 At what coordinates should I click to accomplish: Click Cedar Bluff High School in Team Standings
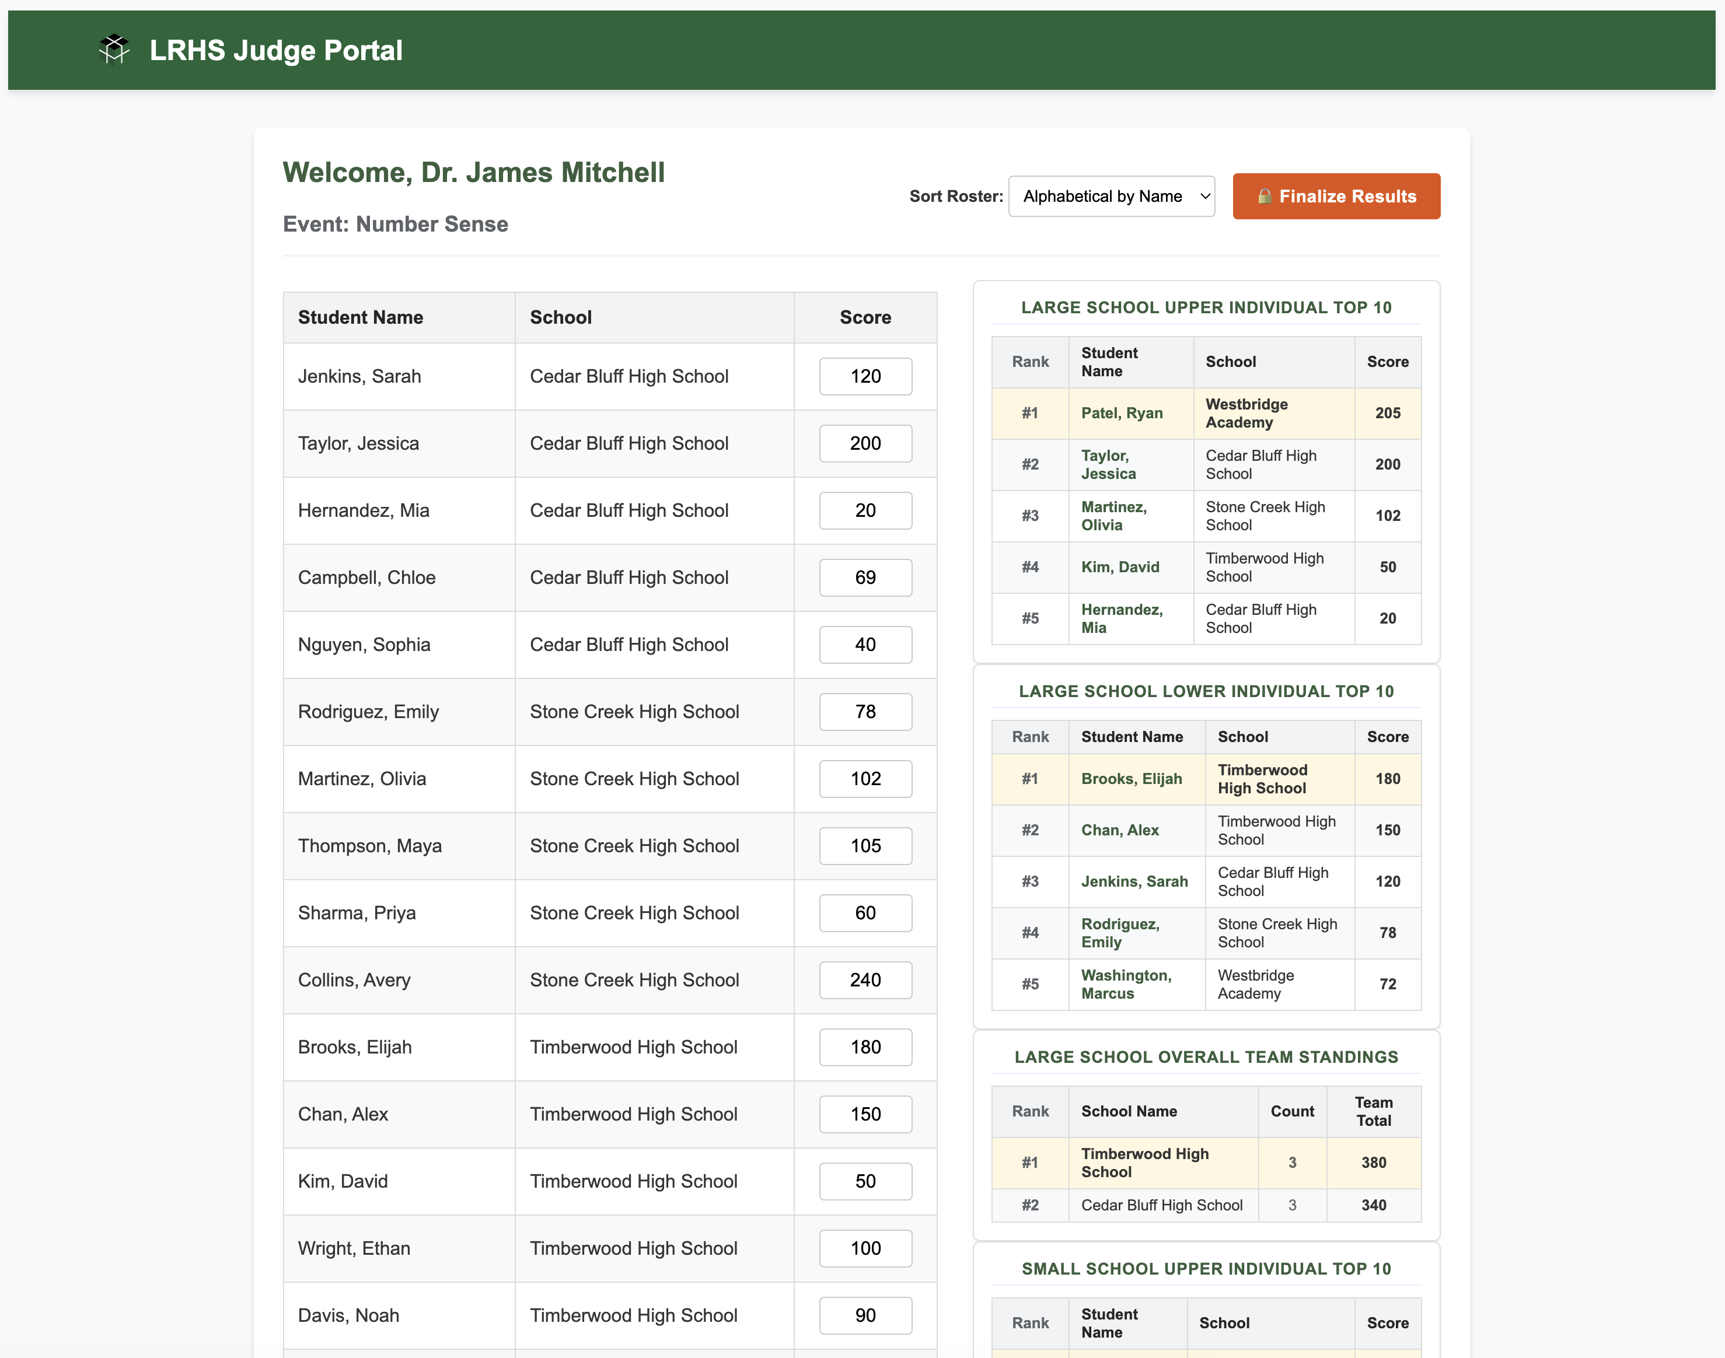pos(1161,1205)
